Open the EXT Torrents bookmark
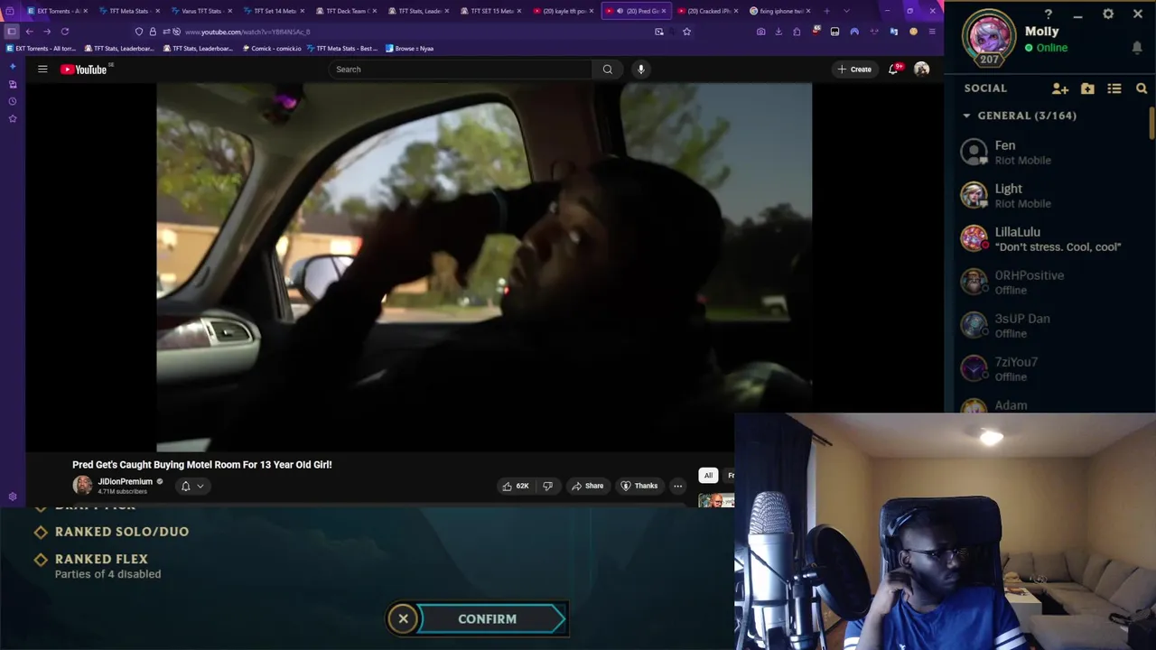Image resolution: width=1156 pixels, height=650 pixels. 41,49
